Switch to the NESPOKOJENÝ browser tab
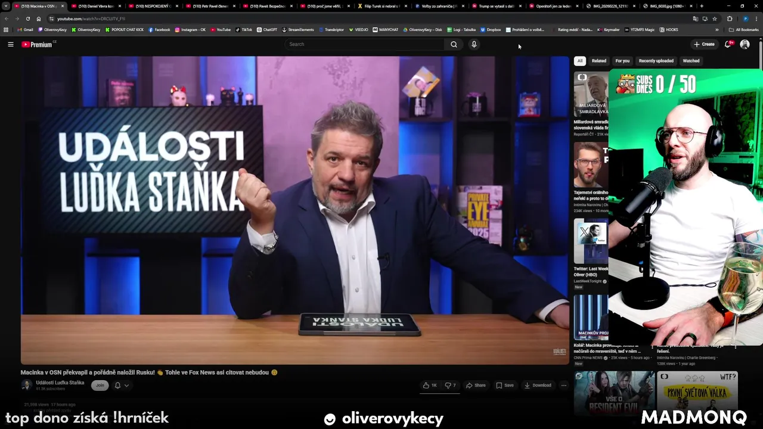Image resolution: width=763 pixels, height=429 pixels. pyautogui.click(x=153, y=6)
